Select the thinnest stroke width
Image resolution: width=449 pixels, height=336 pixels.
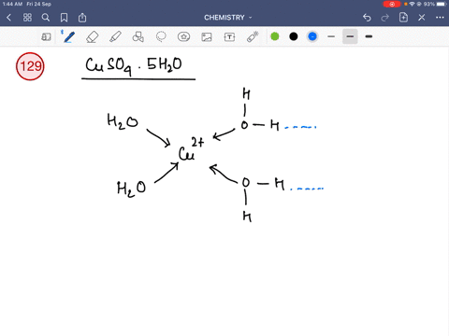(x=331, y=36)
